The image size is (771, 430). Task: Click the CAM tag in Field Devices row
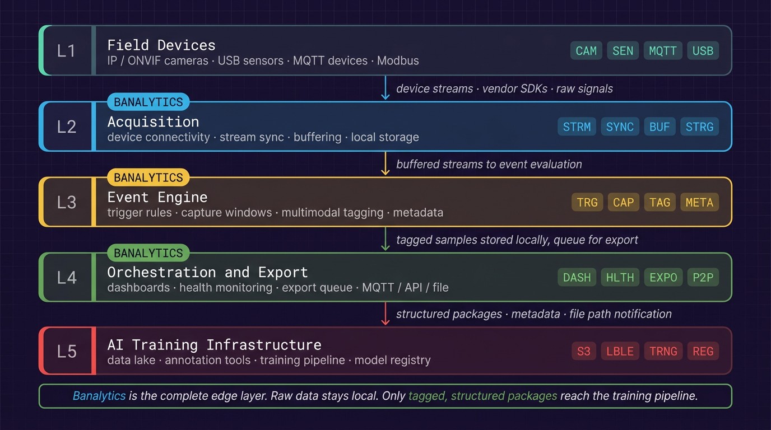coord(586,51)
